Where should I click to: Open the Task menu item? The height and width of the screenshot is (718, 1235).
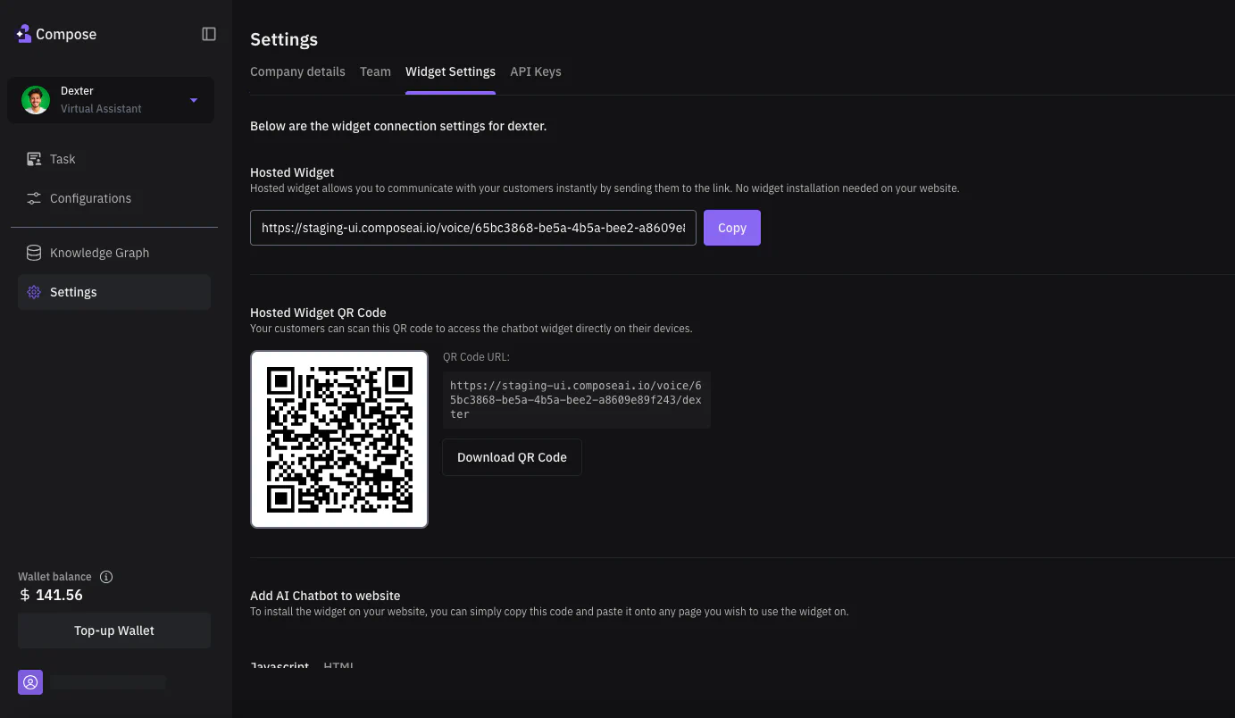114,159
